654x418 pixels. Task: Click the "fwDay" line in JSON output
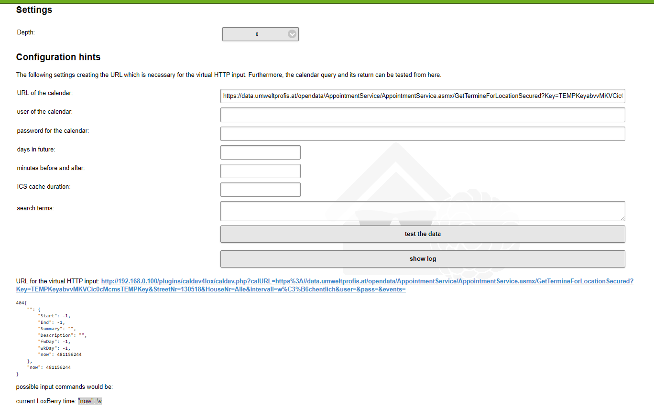54,342
